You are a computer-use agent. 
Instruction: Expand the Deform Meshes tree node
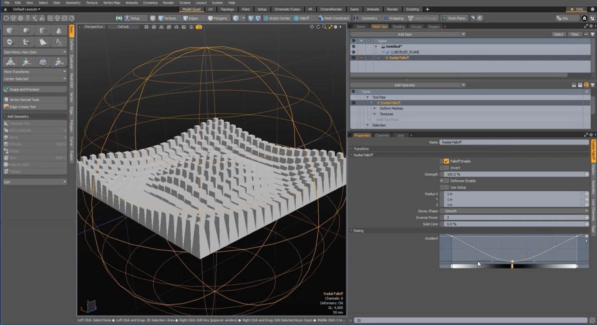click(x=375, y=109)
